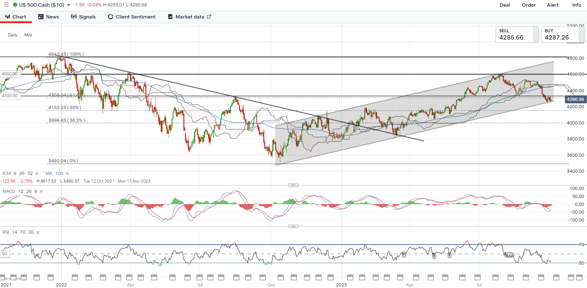The height and width of the screenshot is (288, 587).
Task: Change the Mid price type selector
Action: click(28, 35)
